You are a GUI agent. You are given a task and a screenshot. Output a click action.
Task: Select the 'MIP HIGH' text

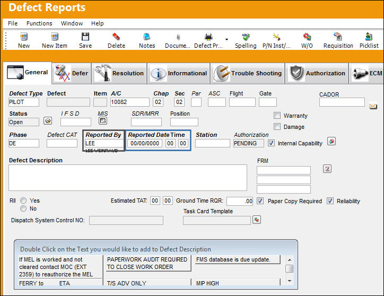pos(238,283)
